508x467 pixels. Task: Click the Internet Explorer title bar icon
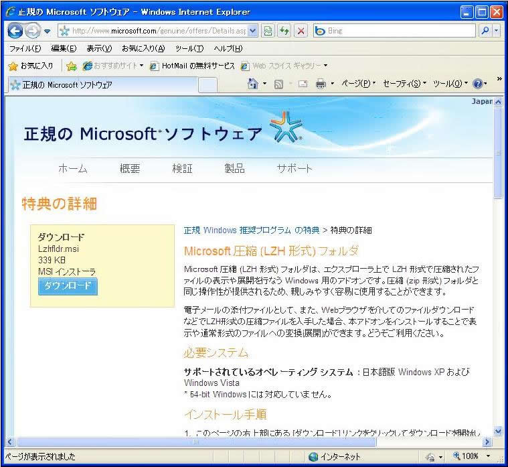11,12
